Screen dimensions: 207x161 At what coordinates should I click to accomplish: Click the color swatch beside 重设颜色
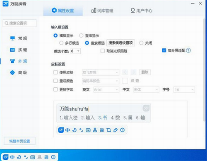click(125, 81)
